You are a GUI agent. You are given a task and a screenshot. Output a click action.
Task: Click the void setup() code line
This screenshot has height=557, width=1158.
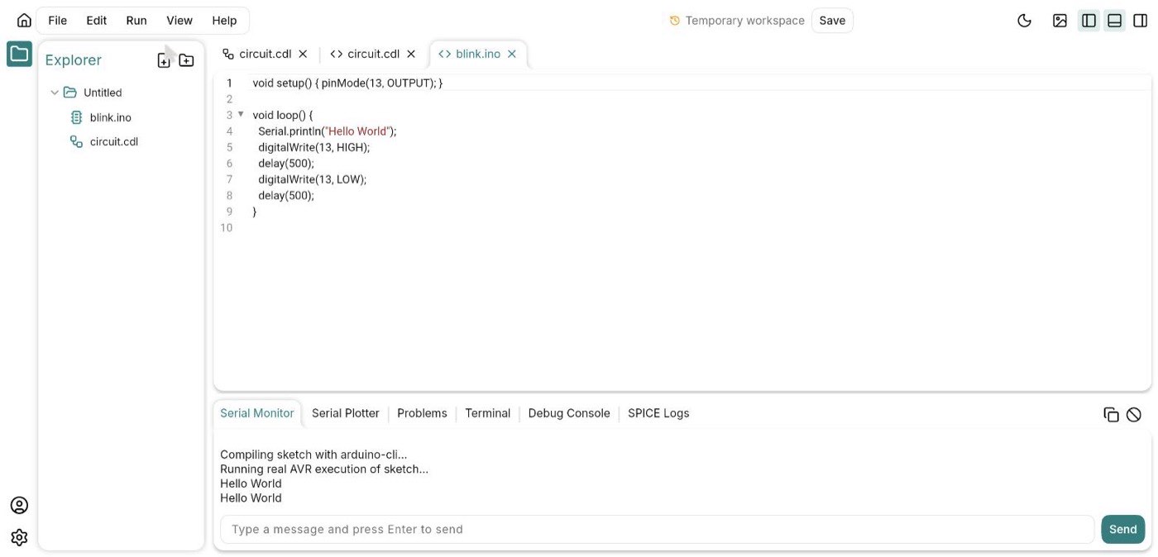pyautogui.click(x=347, y=83)
